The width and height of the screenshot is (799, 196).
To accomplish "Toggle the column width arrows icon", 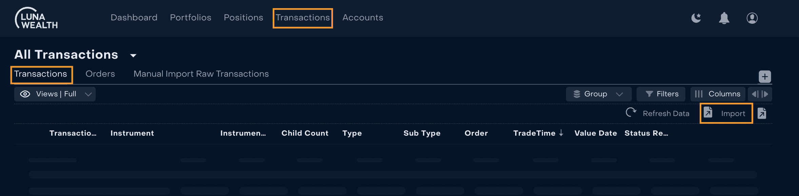I will coord(760,94).
